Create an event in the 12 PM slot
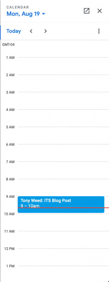 point(63,257)
